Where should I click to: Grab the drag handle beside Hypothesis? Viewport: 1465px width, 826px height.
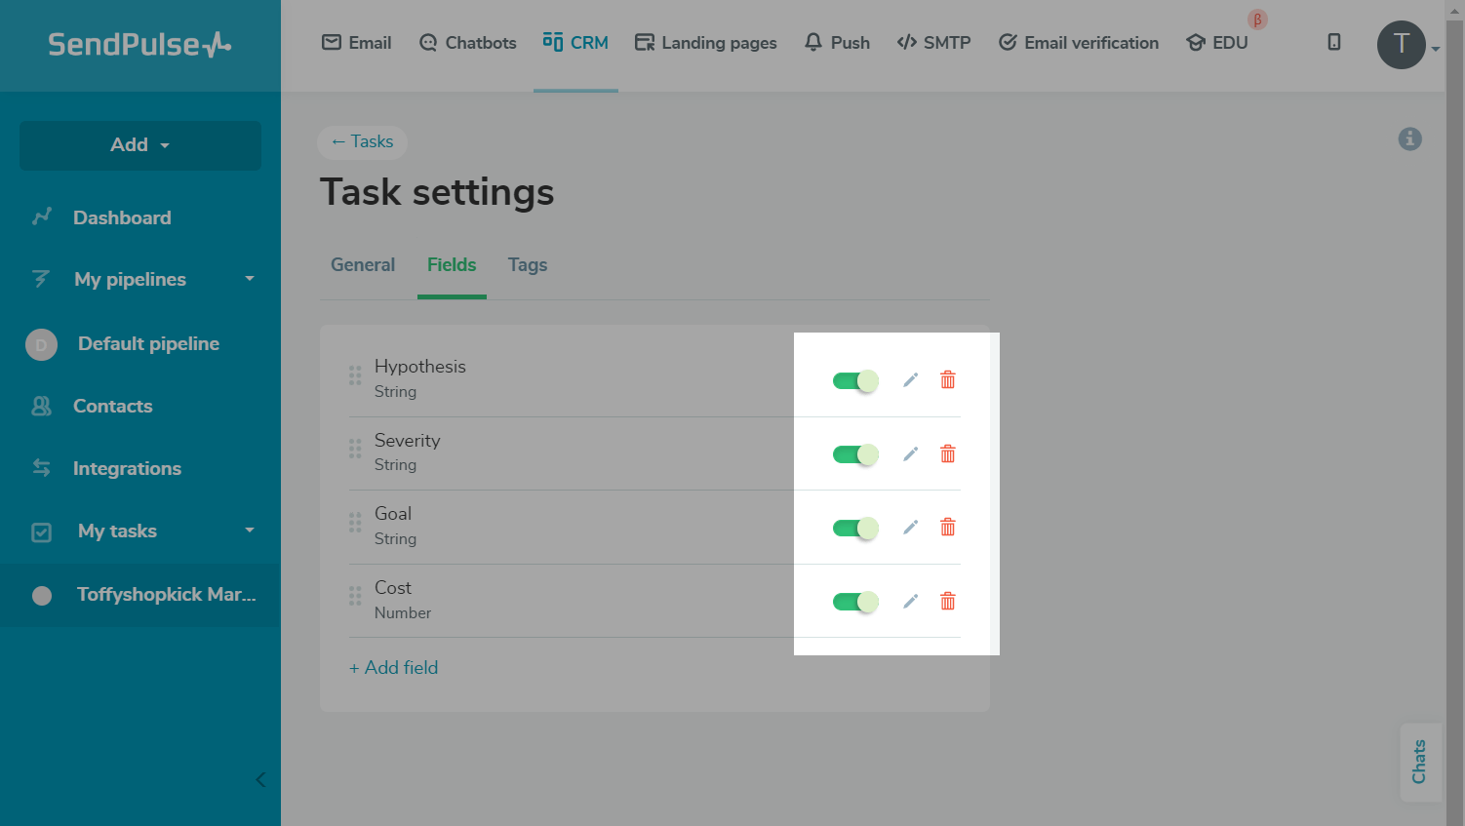(355, 375)
